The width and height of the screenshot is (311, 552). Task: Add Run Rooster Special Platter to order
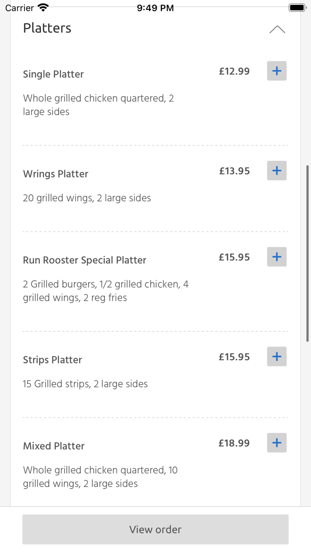point(276,256)
